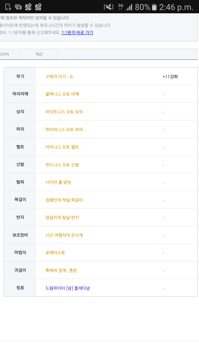Open 블랙니스 오토 어깨 shoulder item

(62, 94)
